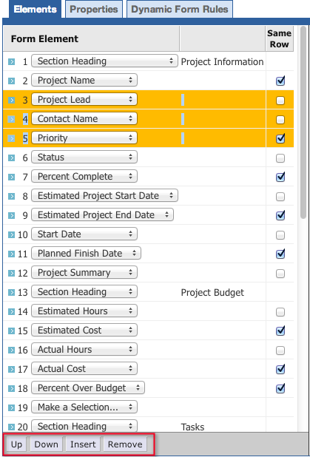Click the vertical scrollbar of the elements list
Viewport: 310px width, 457px height.
click(303, 123)
